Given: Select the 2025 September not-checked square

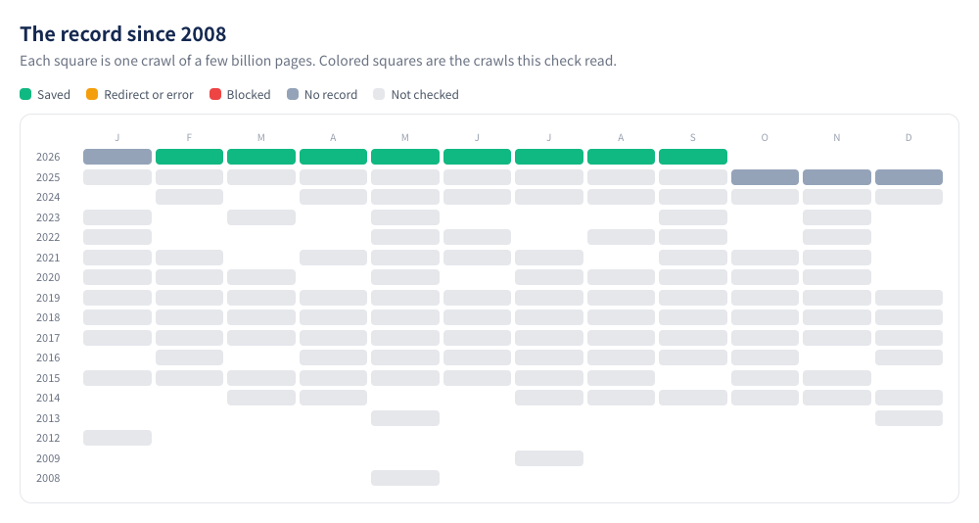Looking at the screenshot, I should (693, 177).
